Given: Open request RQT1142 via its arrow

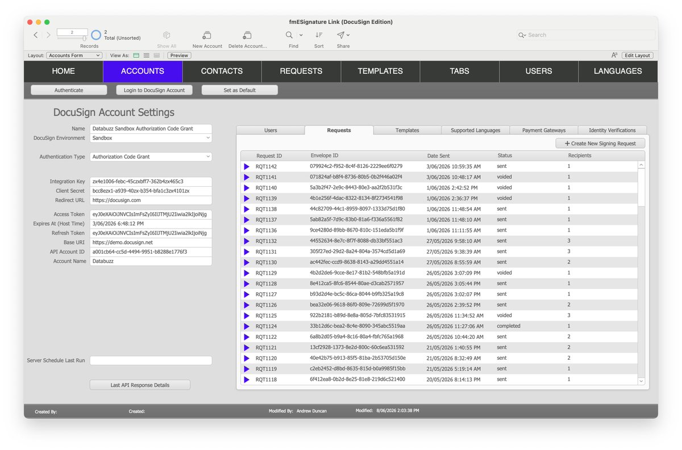Looking at the screenshot, I should coord(247,167).
